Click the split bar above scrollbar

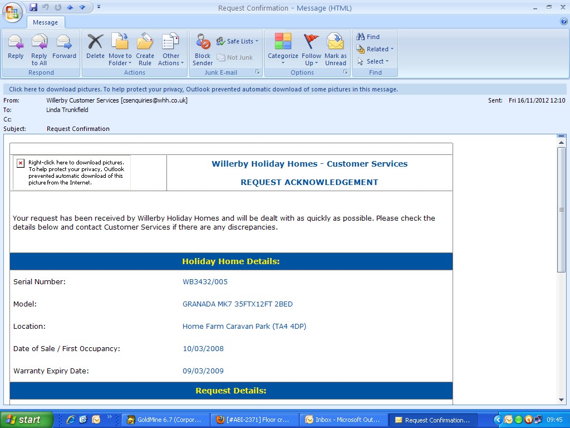pos(561,136)
